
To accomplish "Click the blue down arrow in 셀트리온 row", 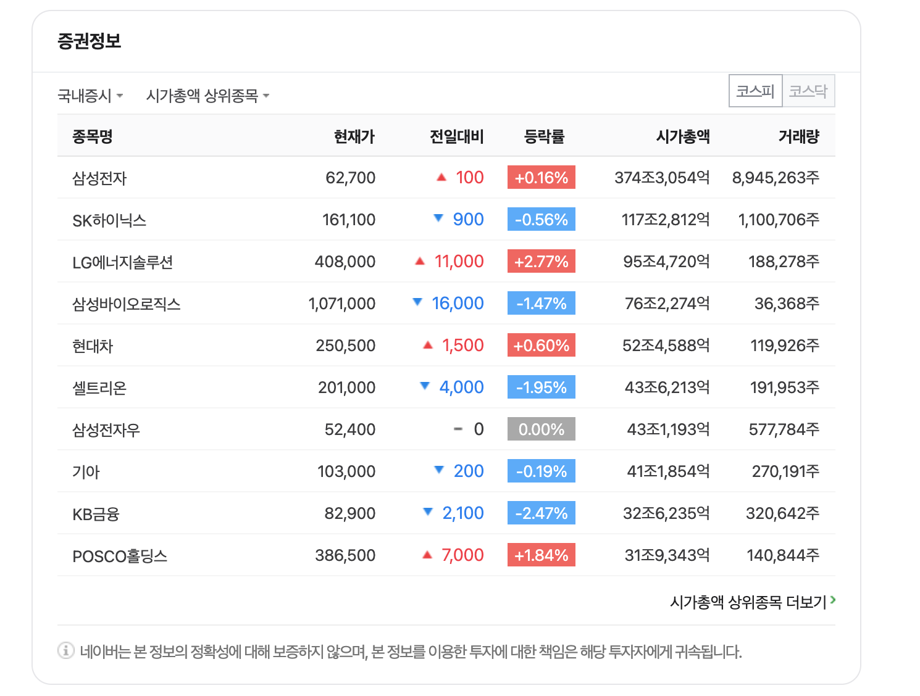I will coord(425,386).
